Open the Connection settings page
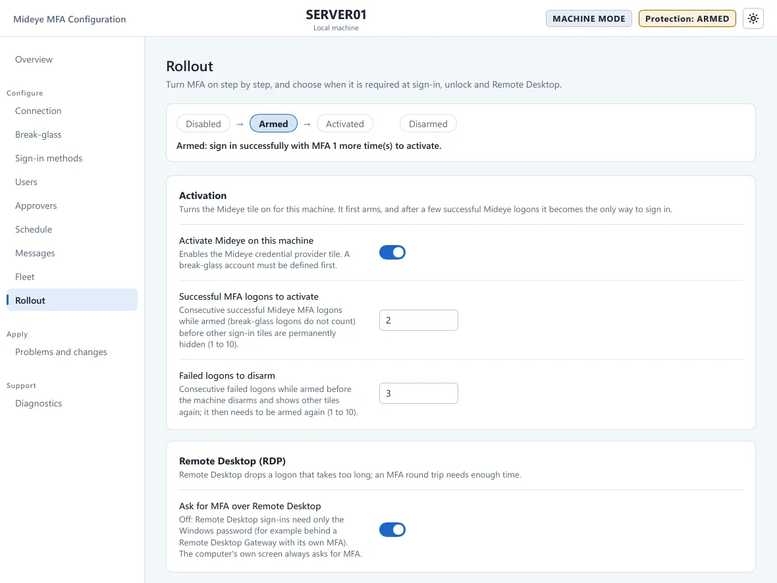 38,111
